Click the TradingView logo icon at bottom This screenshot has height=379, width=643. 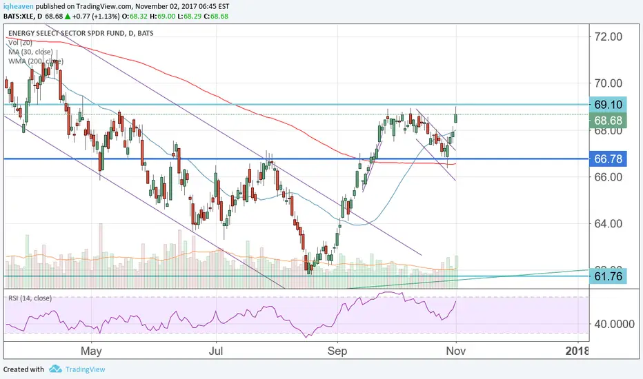55,369
